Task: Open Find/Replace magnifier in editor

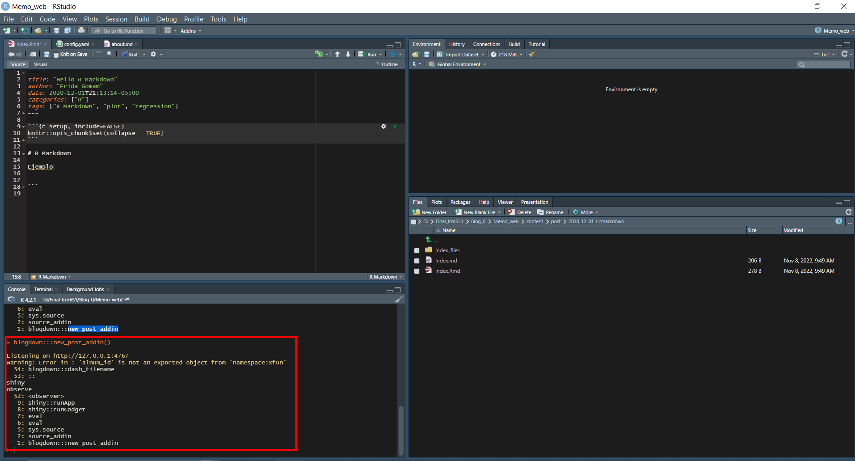Action: [x=110, y=54]
